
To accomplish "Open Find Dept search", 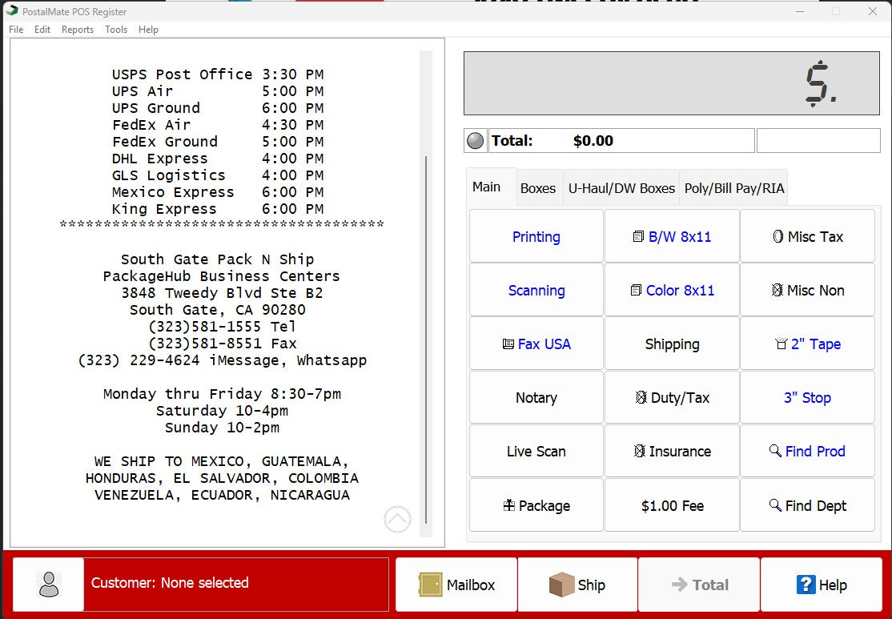I will click(x=807, y=505).
